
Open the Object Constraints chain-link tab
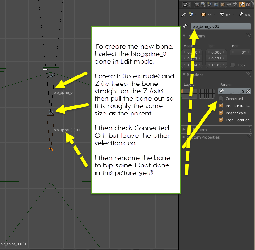coord(229,5)
